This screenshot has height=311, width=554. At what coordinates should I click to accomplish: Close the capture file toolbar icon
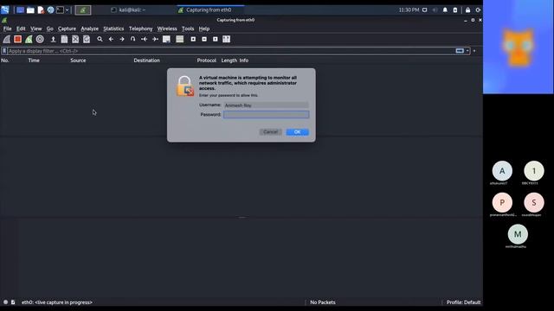tap(75, 39)
